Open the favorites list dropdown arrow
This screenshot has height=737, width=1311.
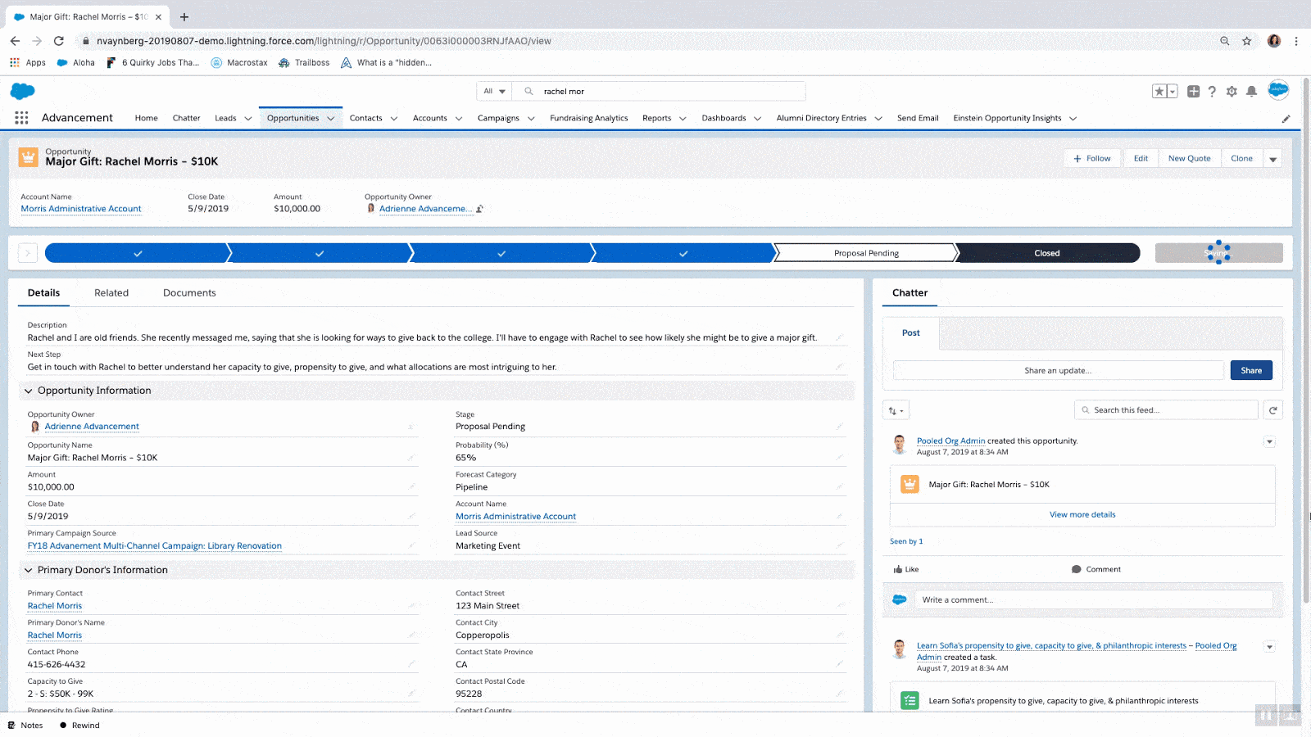[1173, 92]
